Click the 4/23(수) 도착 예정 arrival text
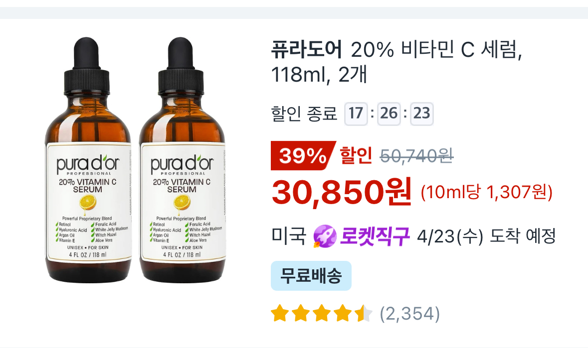The height and width of the screenshot is (348, 588). click(x=486, y=236)
